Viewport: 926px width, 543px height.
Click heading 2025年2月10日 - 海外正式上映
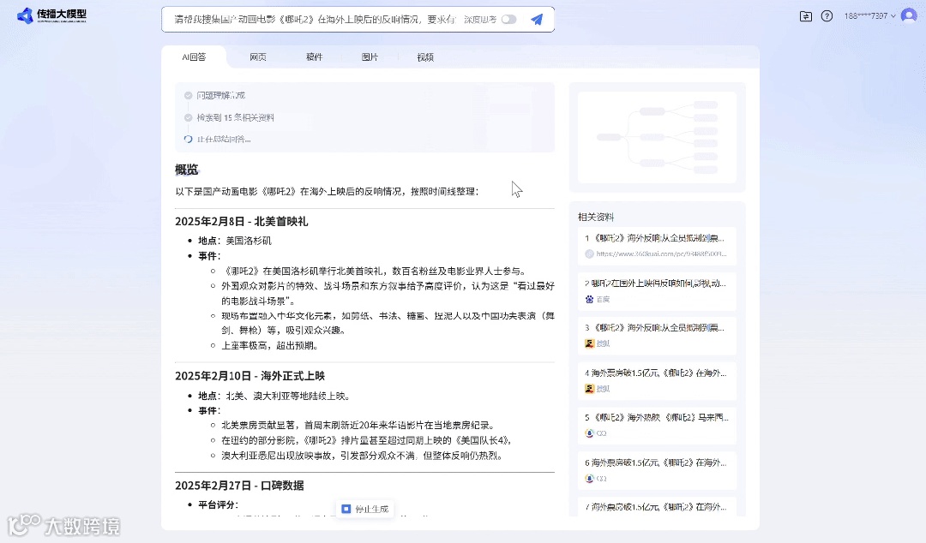(x=250, y=376)
